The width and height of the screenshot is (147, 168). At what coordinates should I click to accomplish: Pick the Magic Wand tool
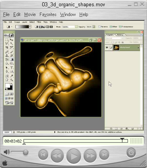point(12,44)
